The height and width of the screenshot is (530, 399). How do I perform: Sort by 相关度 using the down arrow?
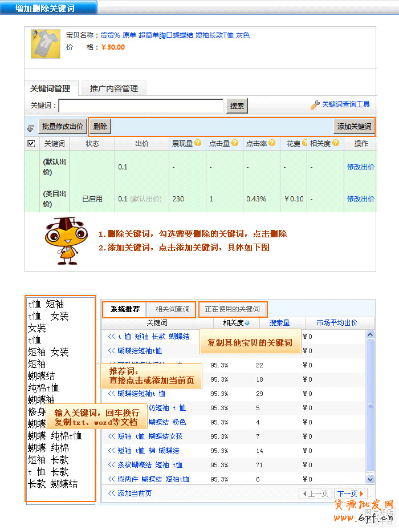pyautogui.click(x=247, y=323)
